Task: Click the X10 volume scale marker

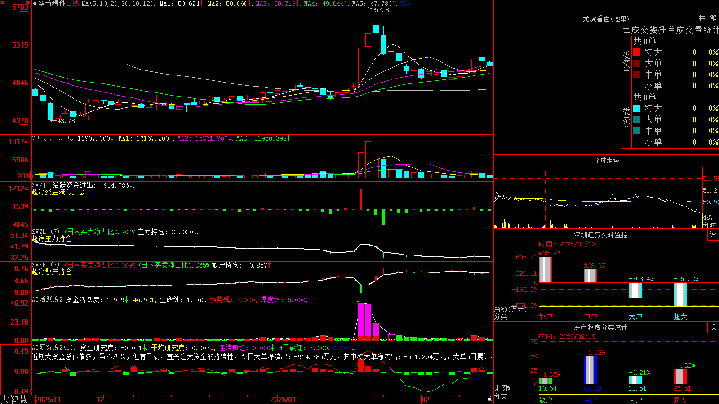Action: [24, 176]
